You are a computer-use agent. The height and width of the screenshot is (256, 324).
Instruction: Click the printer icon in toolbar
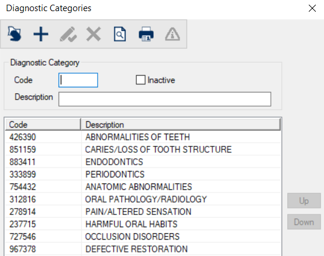146,34
